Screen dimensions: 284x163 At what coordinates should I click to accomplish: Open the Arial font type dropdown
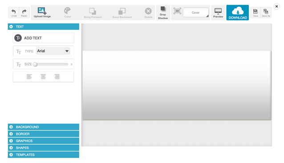[53, 51]
